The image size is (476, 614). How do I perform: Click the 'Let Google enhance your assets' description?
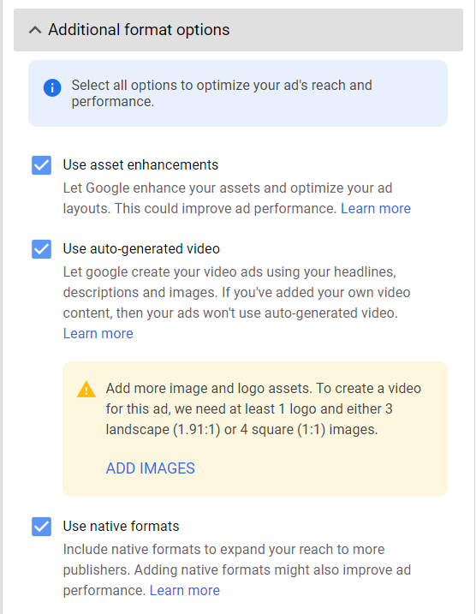tap(237, 198)
